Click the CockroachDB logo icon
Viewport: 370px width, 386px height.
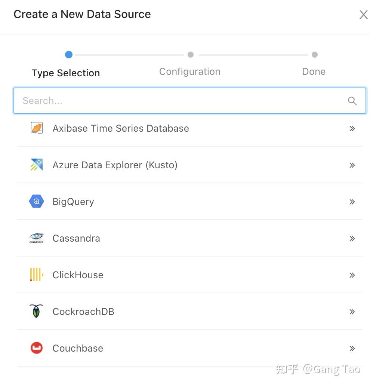click(x=37, y=312)
